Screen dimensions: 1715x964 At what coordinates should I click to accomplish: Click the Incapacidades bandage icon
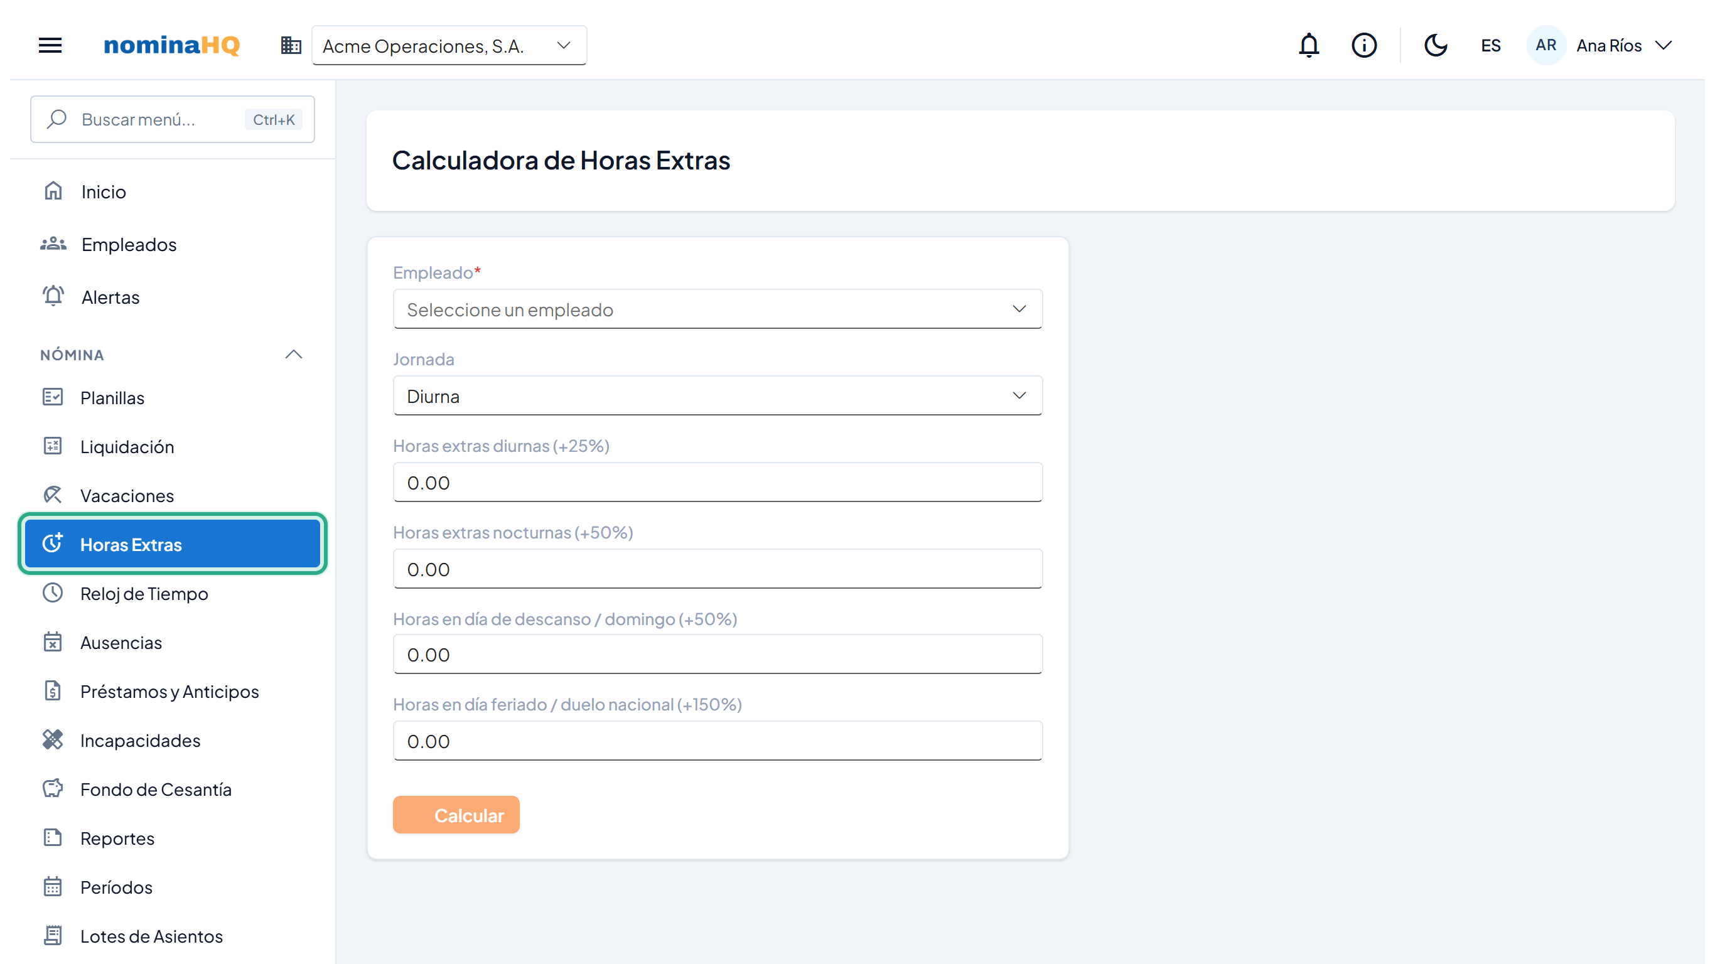[53, 741]
